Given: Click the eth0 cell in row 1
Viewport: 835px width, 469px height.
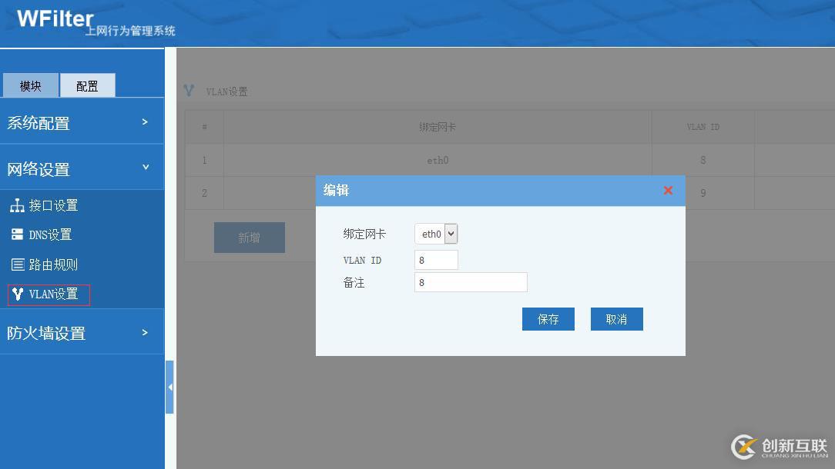Looking at the screenshot, I should 438,160.
